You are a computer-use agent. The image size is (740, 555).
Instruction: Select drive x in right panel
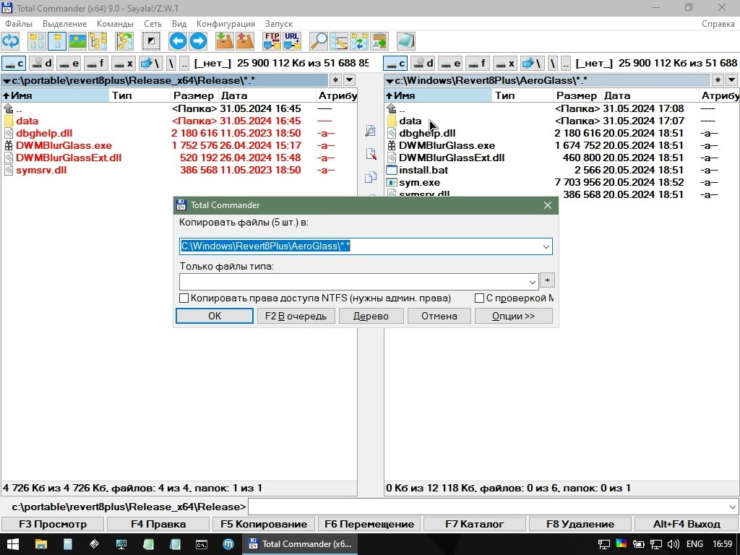[x=505, y=63]
